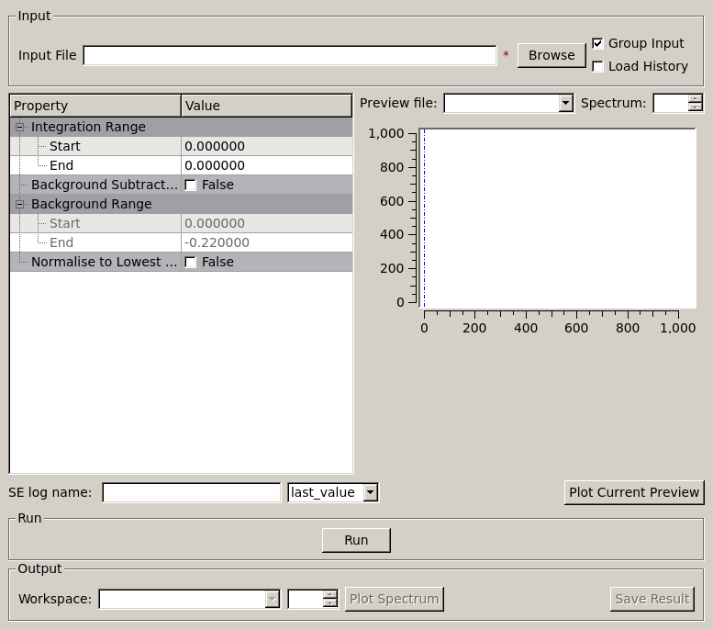Open the Workspace dropdown
The image size is (713, 630).
(272, 600)
